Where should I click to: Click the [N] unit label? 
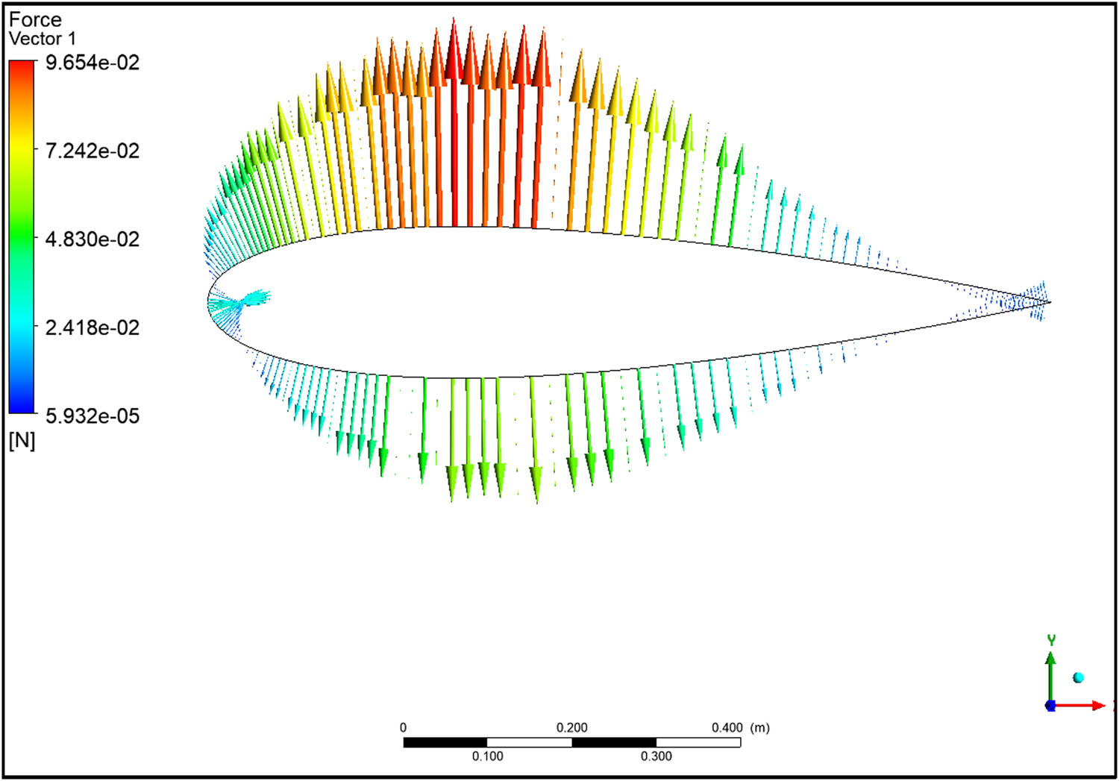coord(22,440)
